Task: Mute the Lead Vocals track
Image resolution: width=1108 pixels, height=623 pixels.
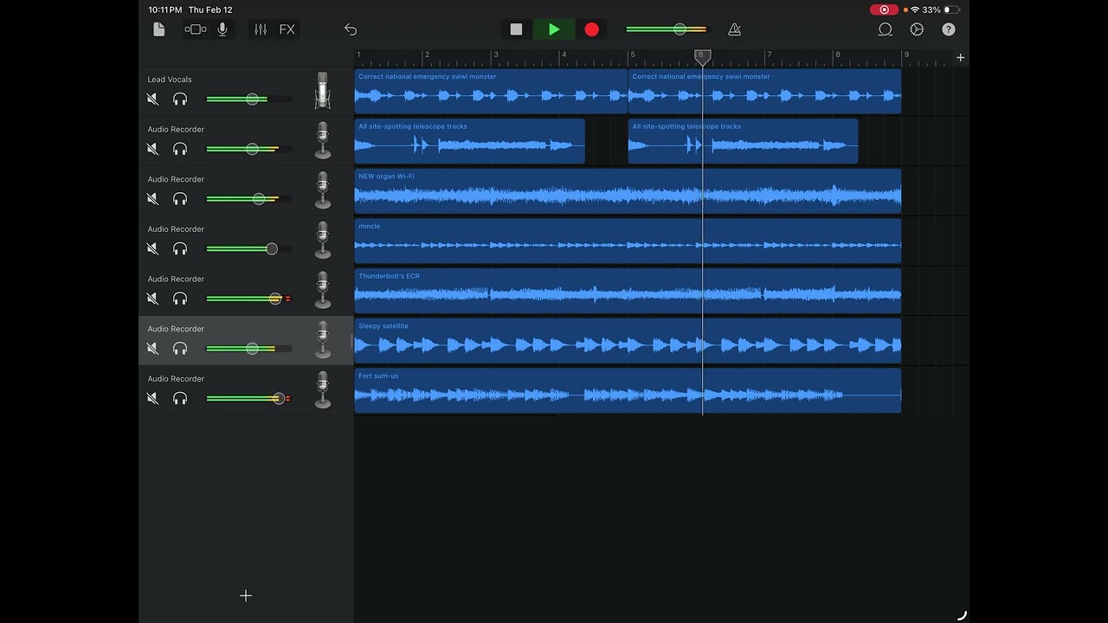Action: pos(153,100)
